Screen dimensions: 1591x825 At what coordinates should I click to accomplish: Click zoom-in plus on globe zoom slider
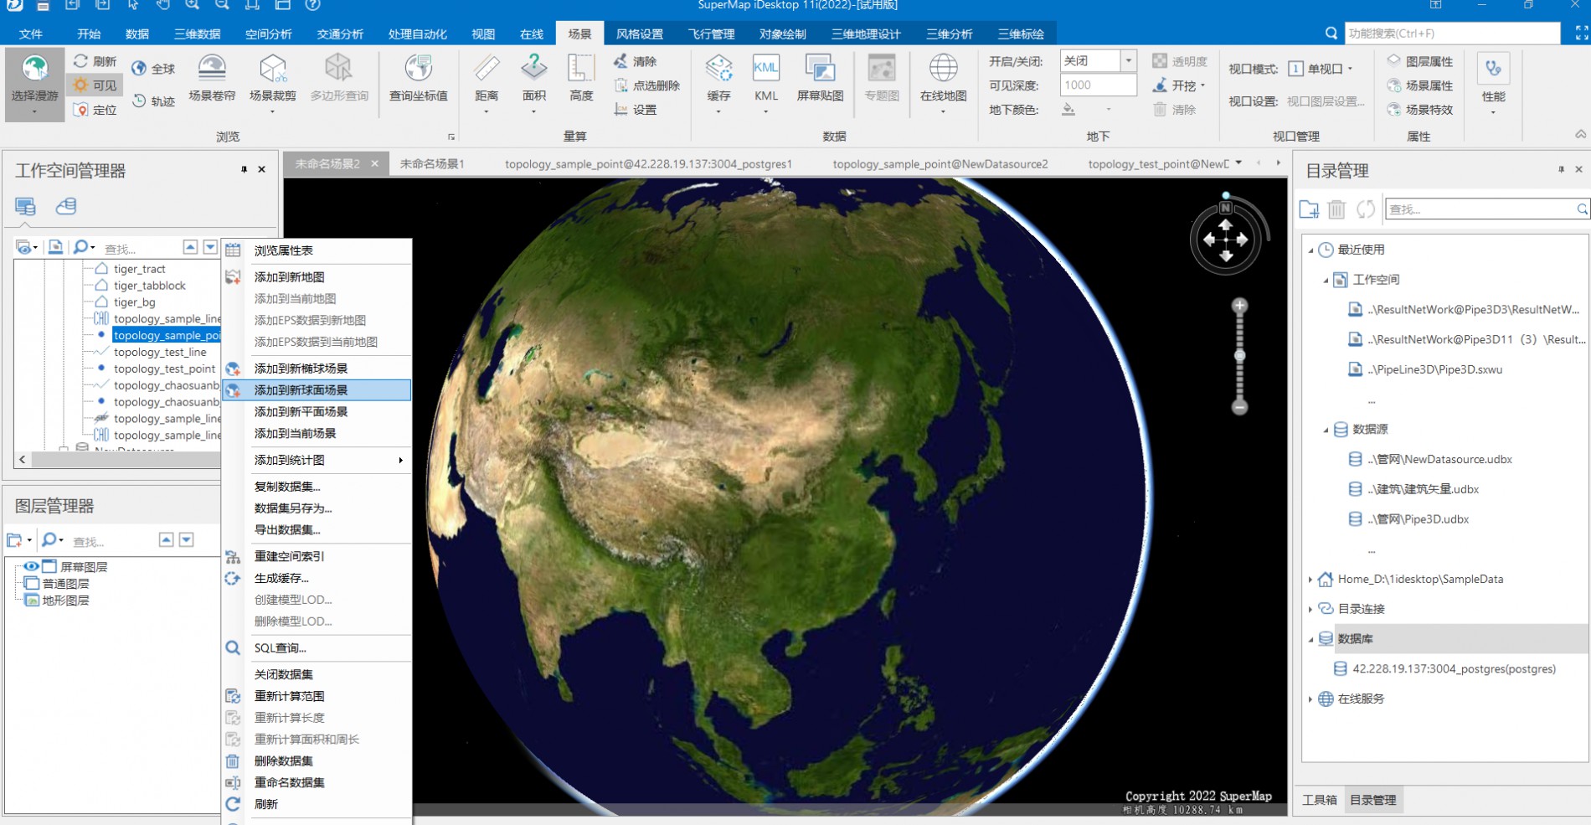[1239, 306]
